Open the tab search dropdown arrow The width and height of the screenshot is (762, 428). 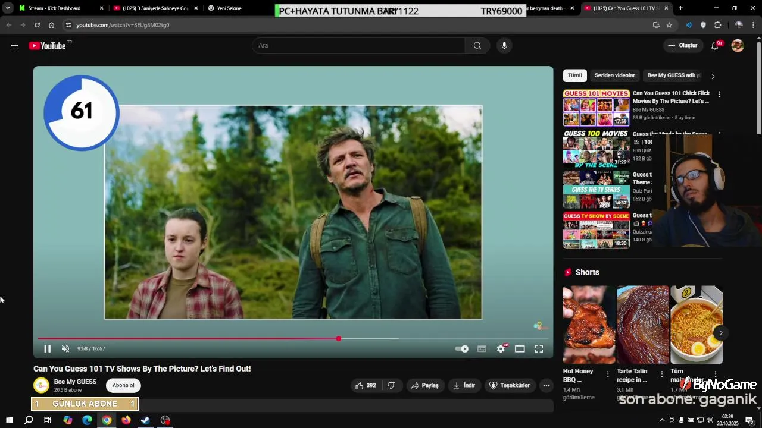pyautogui.click(x=7, y=8)
